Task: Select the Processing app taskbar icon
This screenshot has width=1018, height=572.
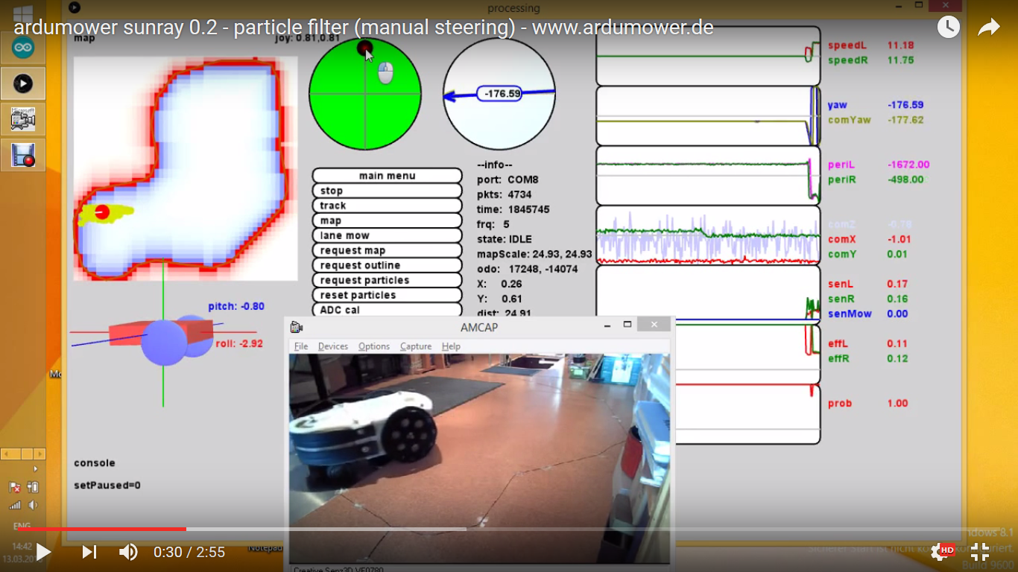Action: point(23,83)
